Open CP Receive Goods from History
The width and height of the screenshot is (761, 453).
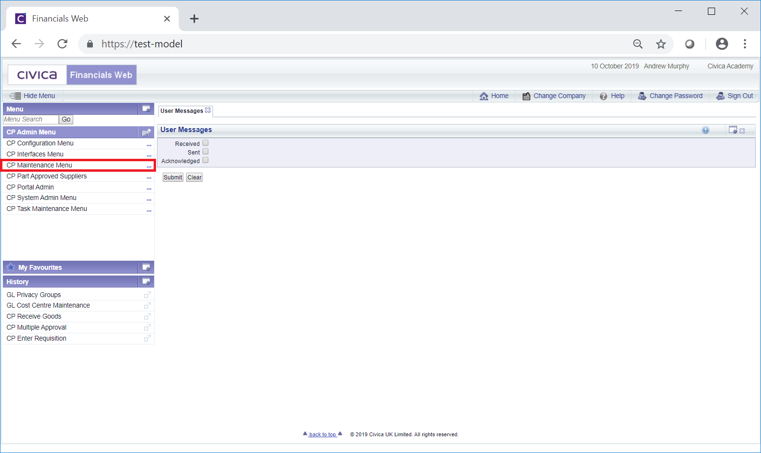34,316
